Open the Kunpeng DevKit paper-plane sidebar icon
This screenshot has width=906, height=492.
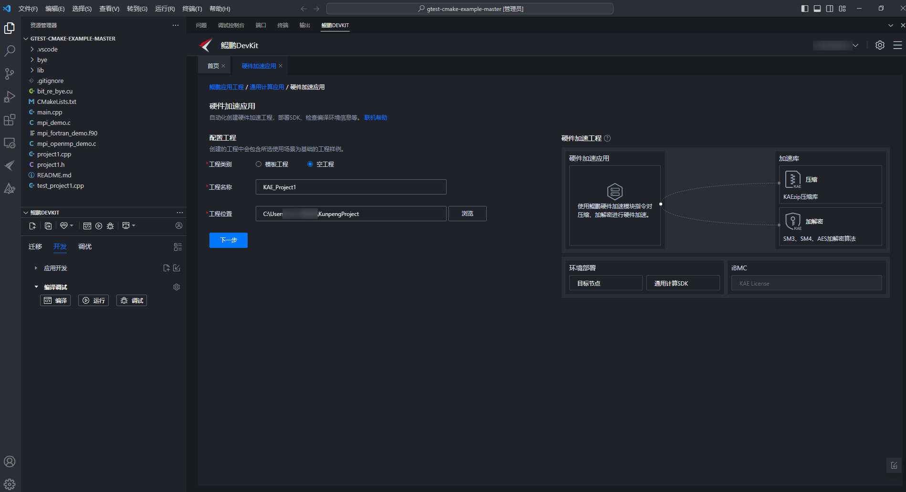tap(10, 165)
